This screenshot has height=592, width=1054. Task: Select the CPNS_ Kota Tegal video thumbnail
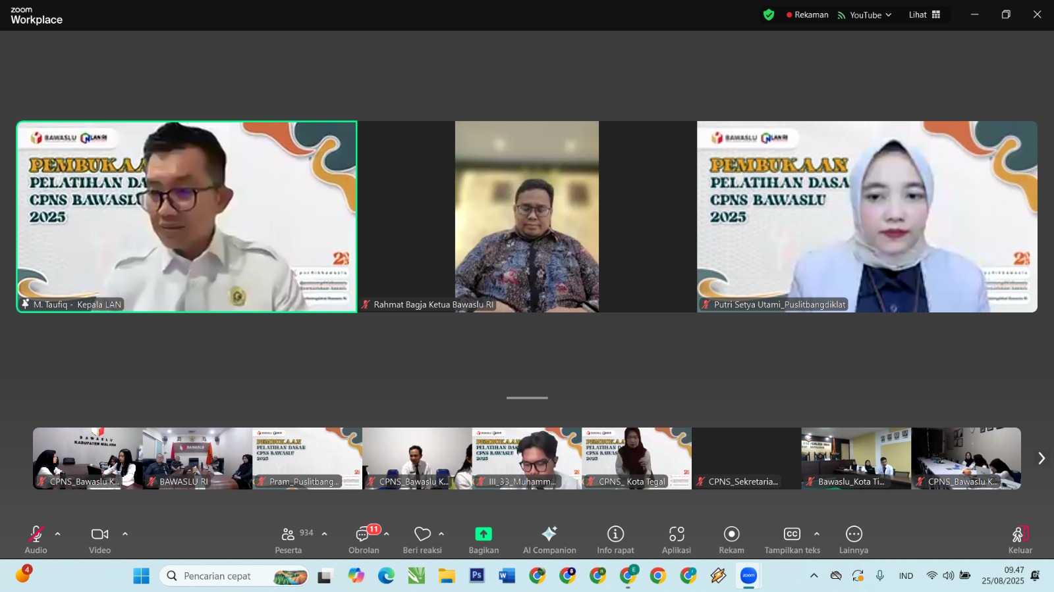(x=636, y=458)
